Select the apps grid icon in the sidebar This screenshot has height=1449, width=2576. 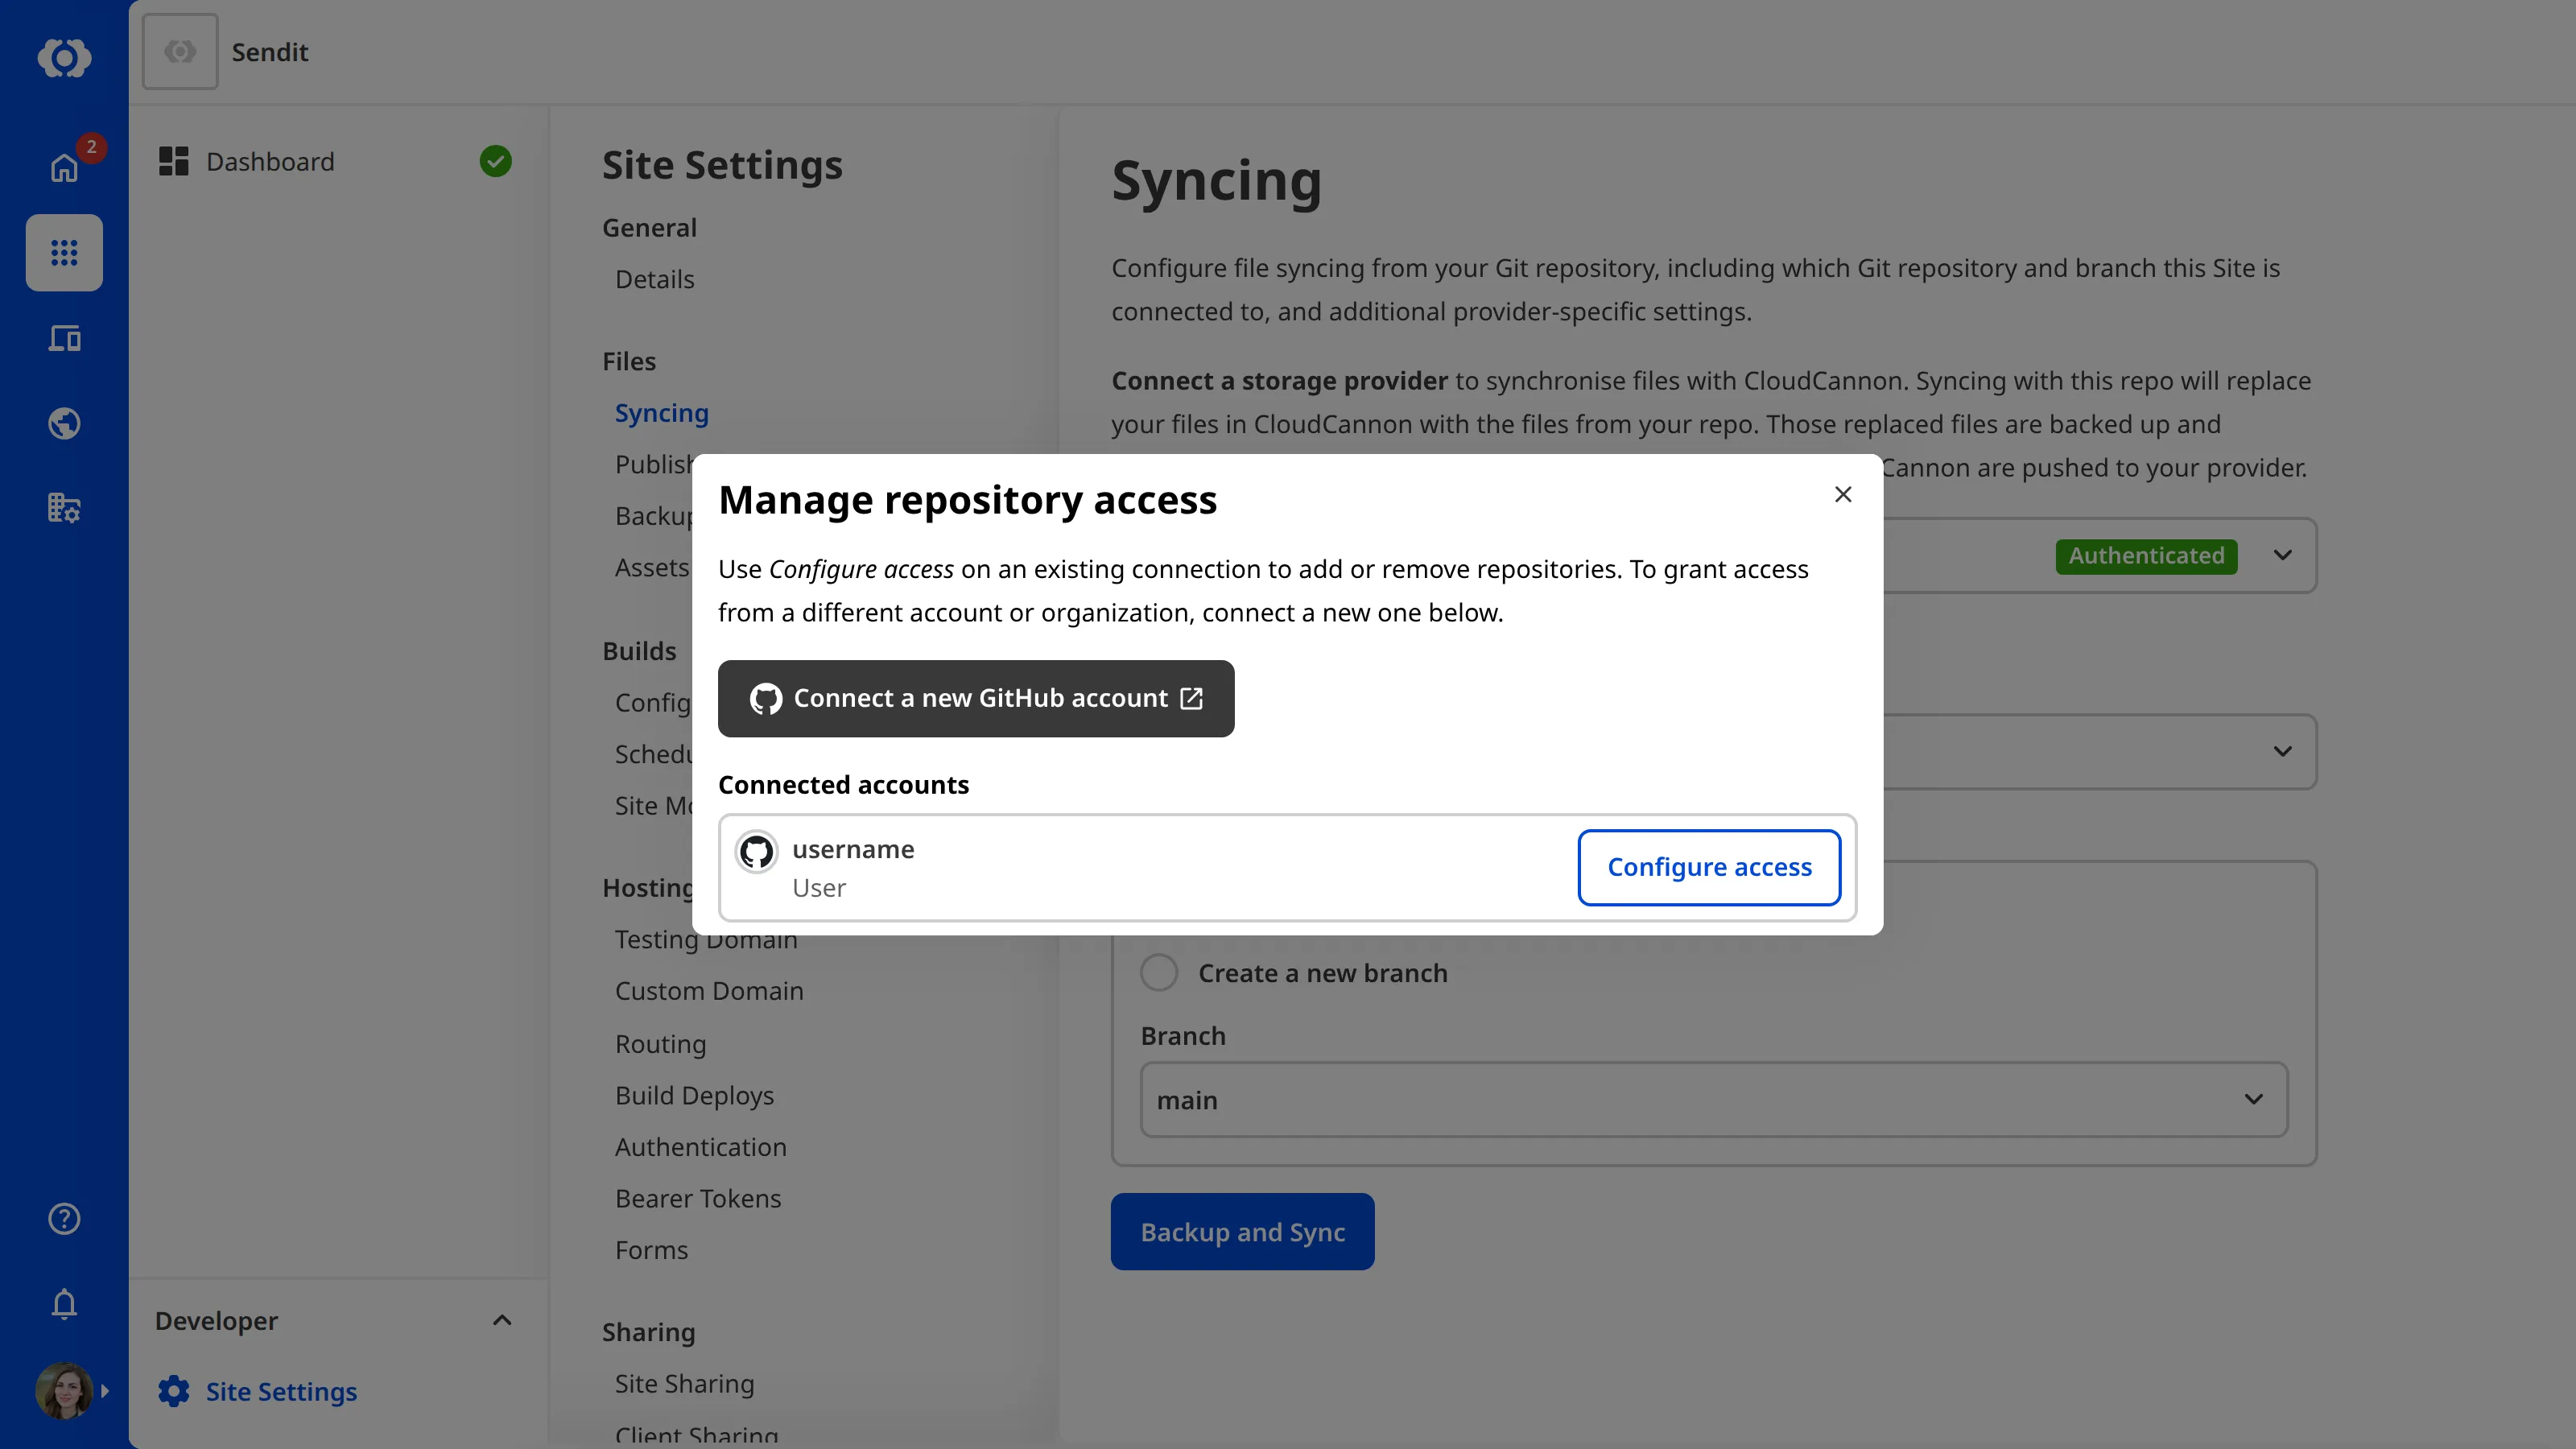[x=64, y=253]
